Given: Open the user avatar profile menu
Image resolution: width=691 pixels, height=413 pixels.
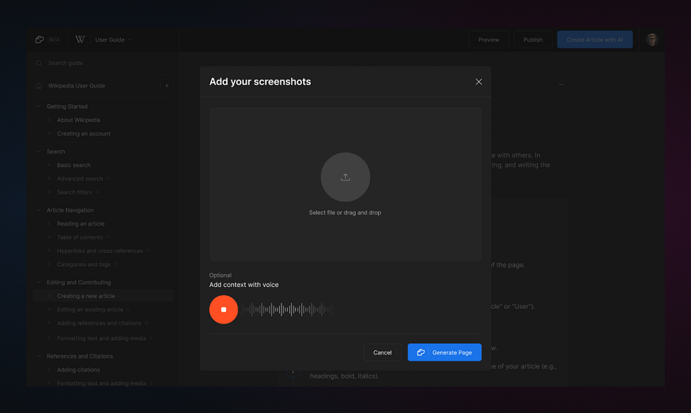Looking at the screenshot, I should click(652, 40).
